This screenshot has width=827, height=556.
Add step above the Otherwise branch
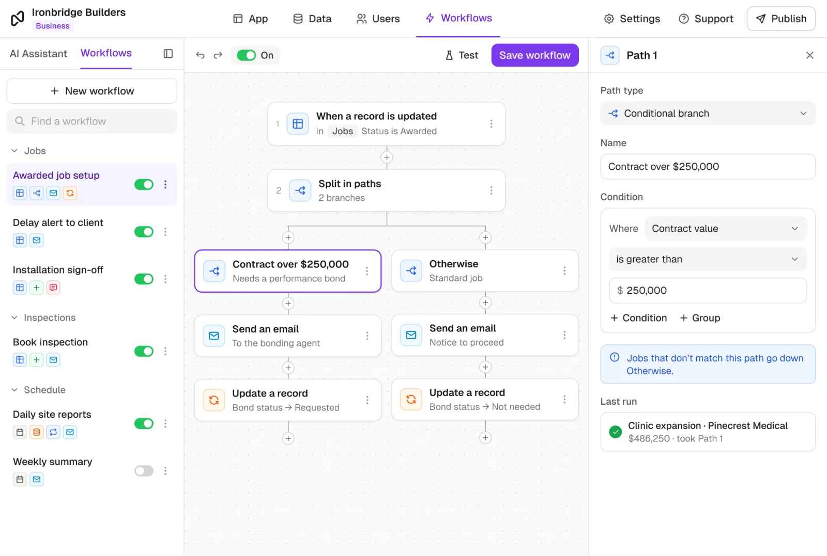[485, 237]
